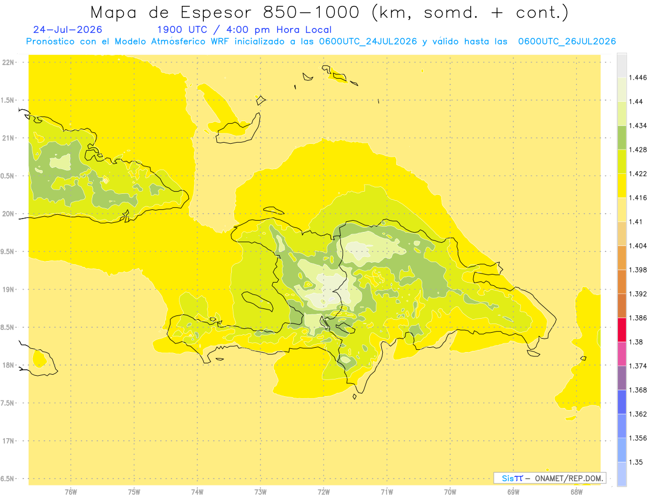Select the legend value '1.392'

[x=638, y=294]
